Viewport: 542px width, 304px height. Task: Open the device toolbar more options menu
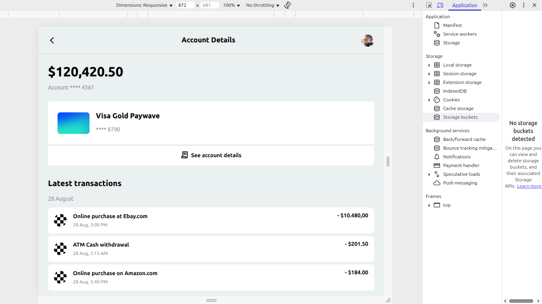[413, 5]
